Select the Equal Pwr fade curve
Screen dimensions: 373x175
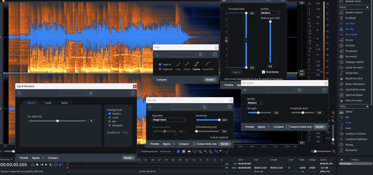point(208,66)
